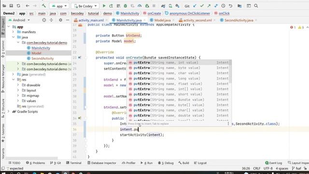Open Search Everywhere magnifier icon

point(256,6)
